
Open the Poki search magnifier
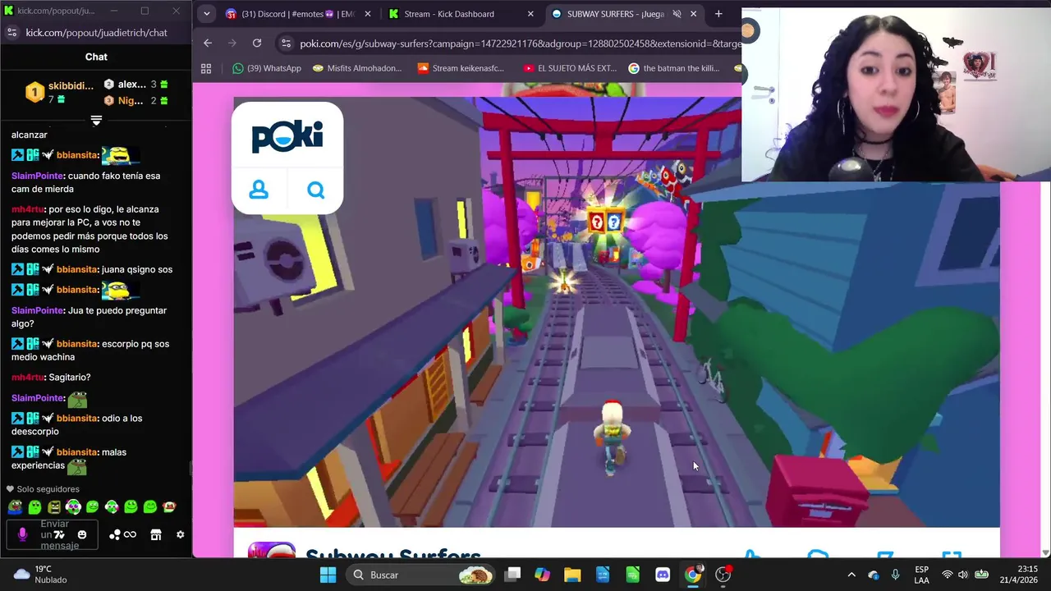point(316,190)
